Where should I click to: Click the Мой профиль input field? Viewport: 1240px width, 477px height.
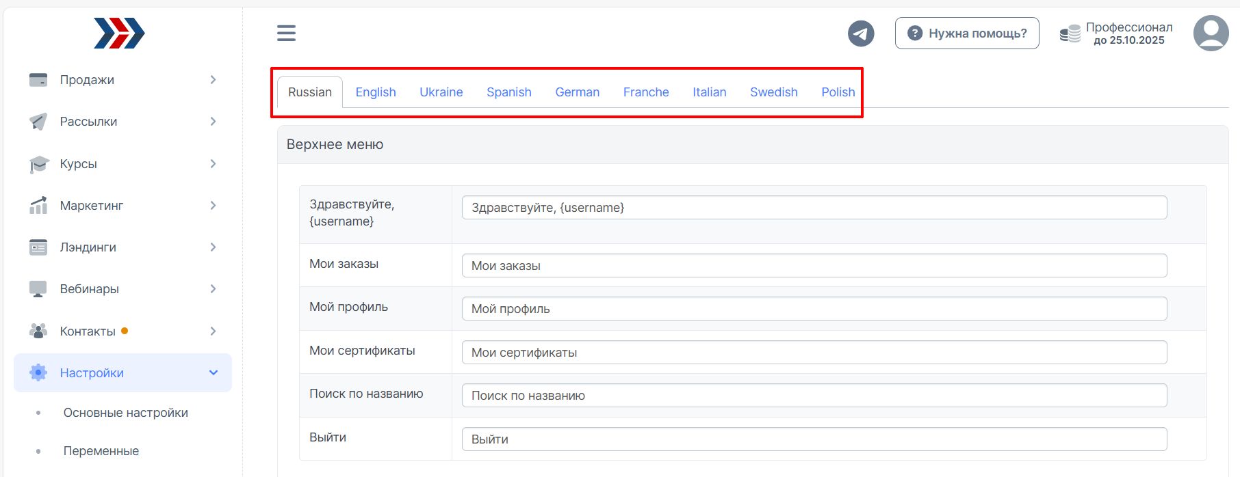(814, 309)
